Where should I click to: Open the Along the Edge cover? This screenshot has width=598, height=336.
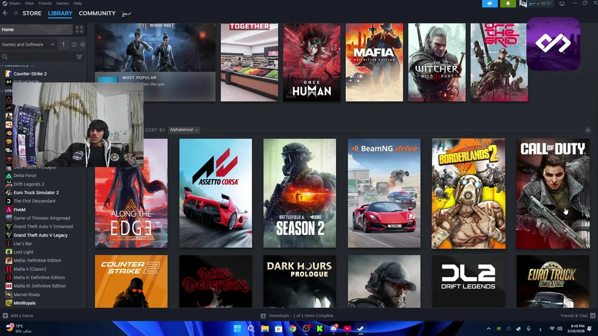coord(131,207)
